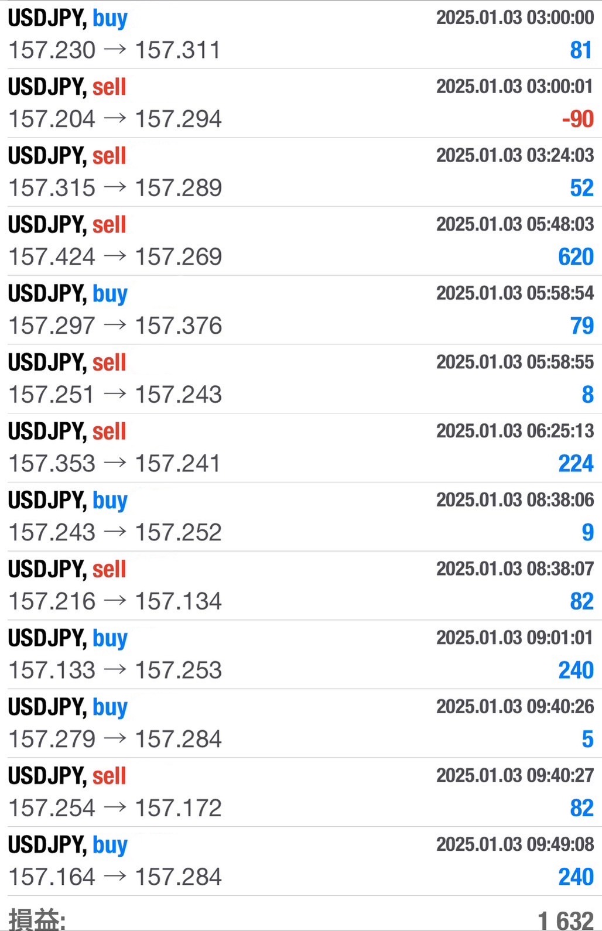Screen dimensions: 602x931
Task: Open the USDJPY buy trade closed at 03:00:00
Action: point(301,35)
